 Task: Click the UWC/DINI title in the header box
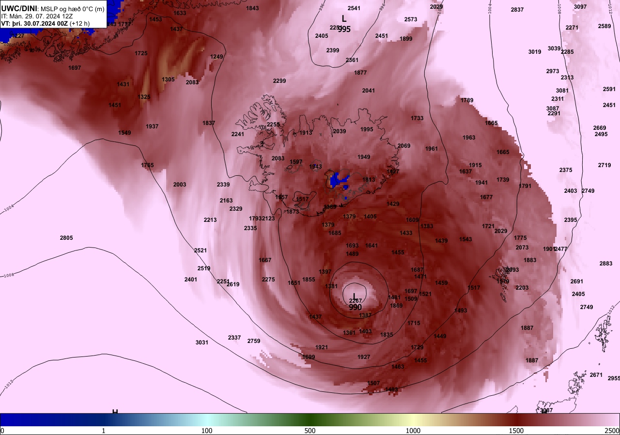point(19,9)
